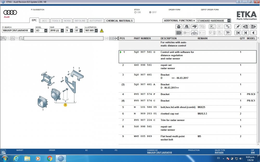Open the Model A3 dropdown
Image resolution: width=260 pixels, height=162 pixels.
(45, 31)
